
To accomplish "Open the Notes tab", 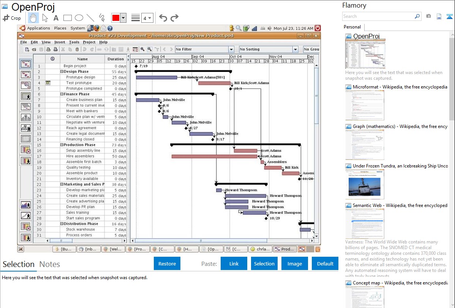I will click(50, 264).
